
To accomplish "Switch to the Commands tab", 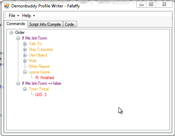I will point(16,24).
